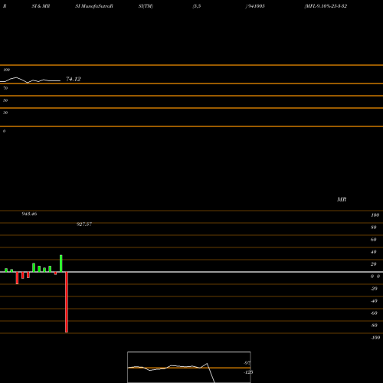Click the 20 label on MR axis
The image size is (383, 383).
[374, 264]
